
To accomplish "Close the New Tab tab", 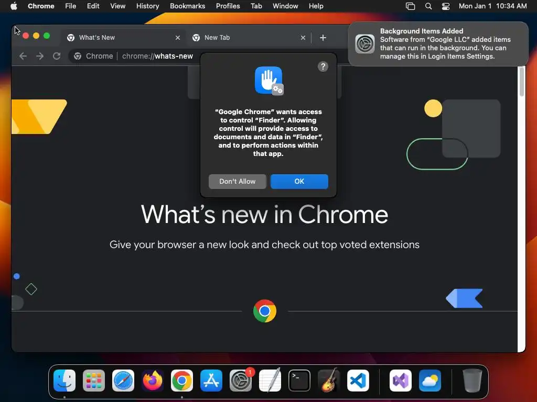I will [303, 38].
